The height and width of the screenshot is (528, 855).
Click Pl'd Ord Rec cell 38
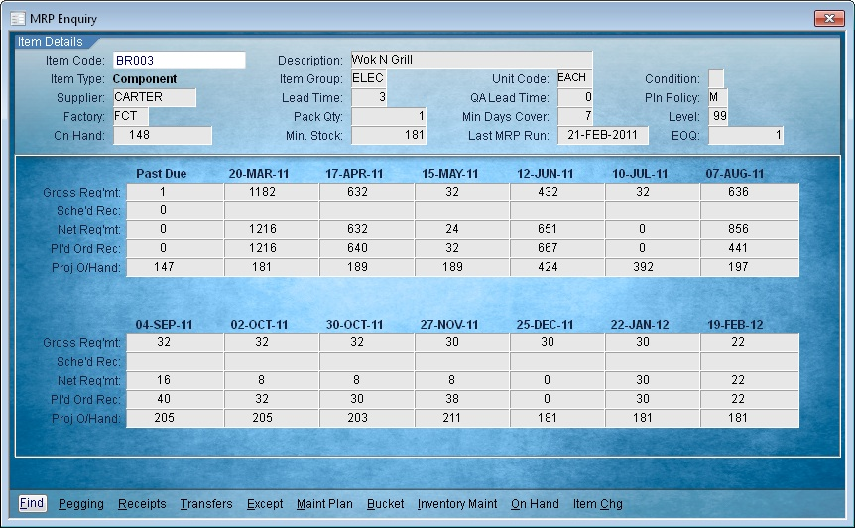click(x=462, y=399)
